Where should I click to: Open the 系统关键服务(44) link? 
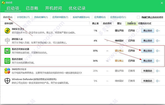click(81, 17)
